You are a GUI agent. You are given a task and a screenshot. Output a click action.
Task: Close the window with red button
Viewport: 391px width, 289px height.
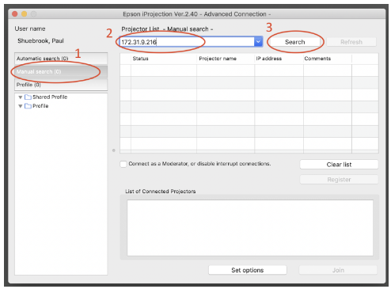click(x=15, y=13)
